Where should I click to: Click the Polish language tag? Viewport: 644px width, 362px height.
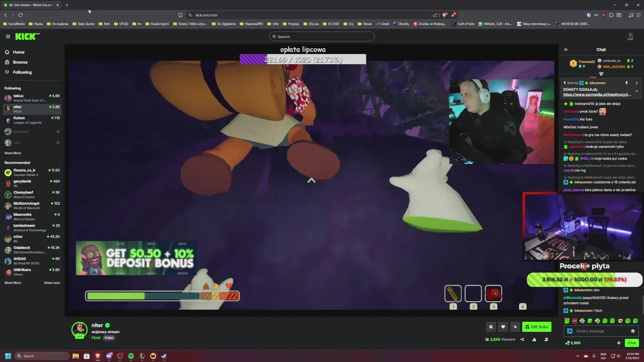click(109, 338)
